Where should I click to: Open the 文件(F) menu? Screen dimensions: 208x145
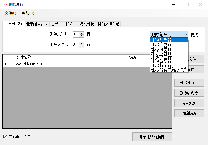coord(10,13)
